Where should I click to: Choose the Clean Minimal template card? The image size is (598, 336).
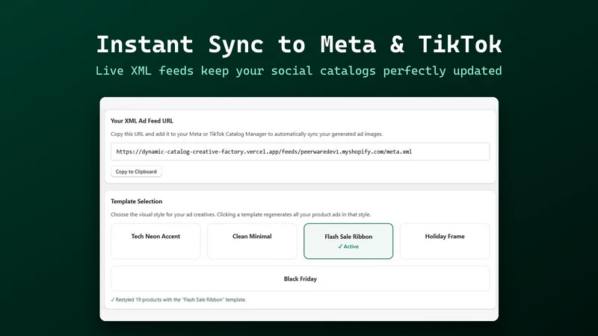[x=252, y=241]
